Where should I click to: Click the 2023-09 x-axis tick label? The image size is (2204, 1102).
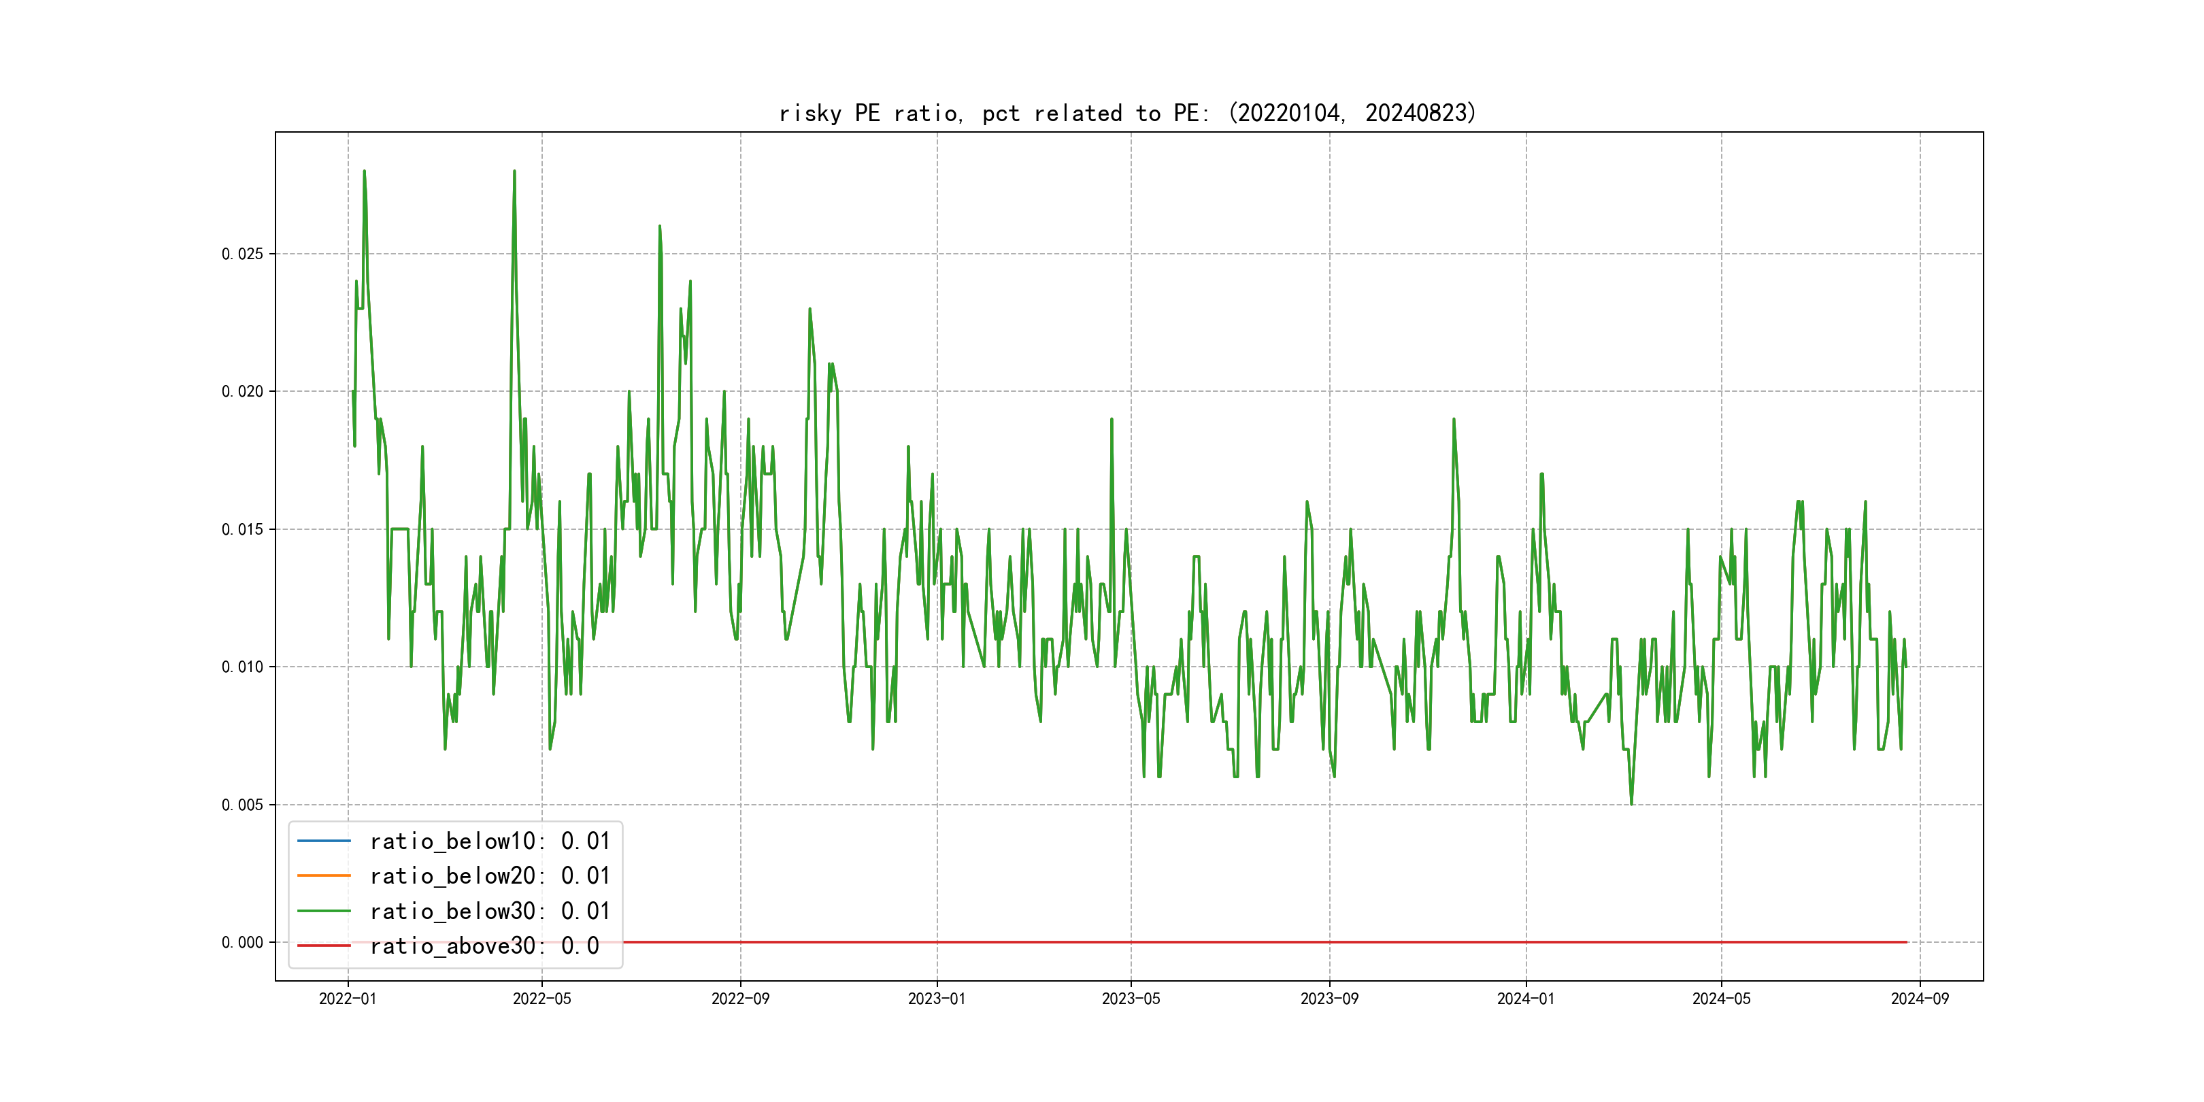click(1330, 999)
